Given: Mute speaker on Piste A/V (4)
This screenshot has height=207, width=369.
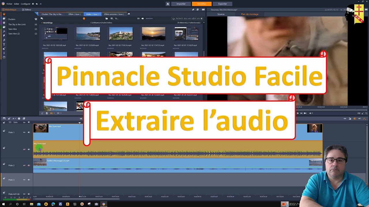Looking at the screenshot, I should pyautogui.click(x=29, y=194).
